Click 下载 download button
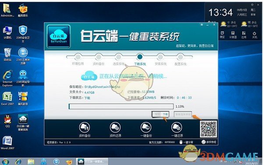The image size is (263, 165). pyautogui.click(x=165, y=114)
